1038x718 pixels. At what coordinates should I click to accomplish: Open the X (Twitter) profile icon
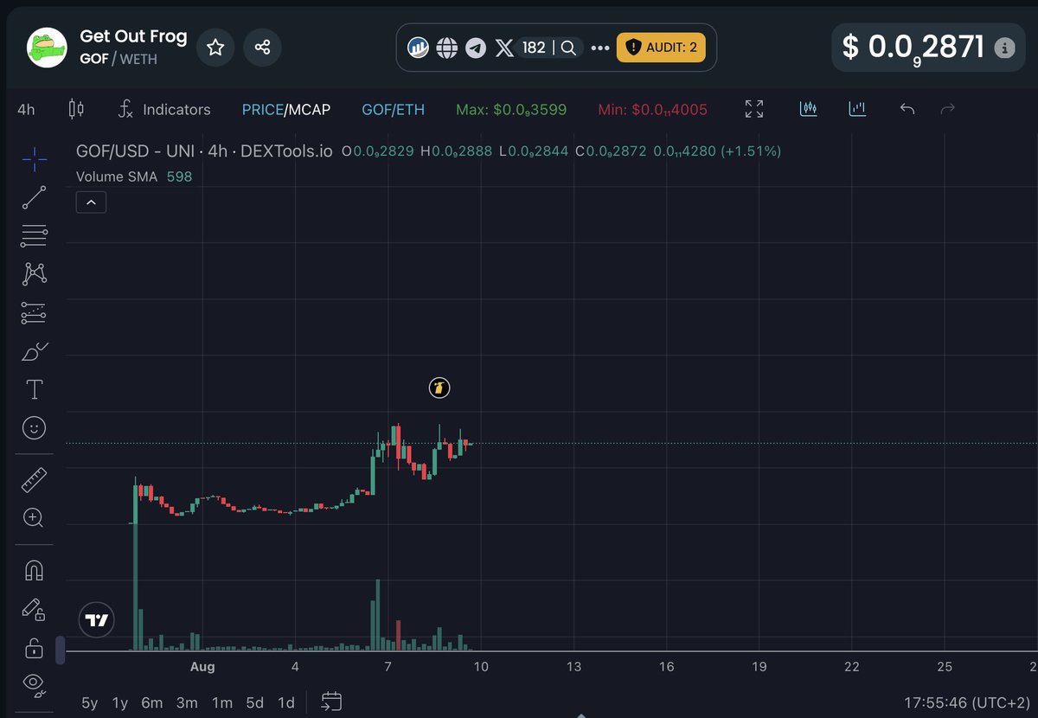coord(504,48)
